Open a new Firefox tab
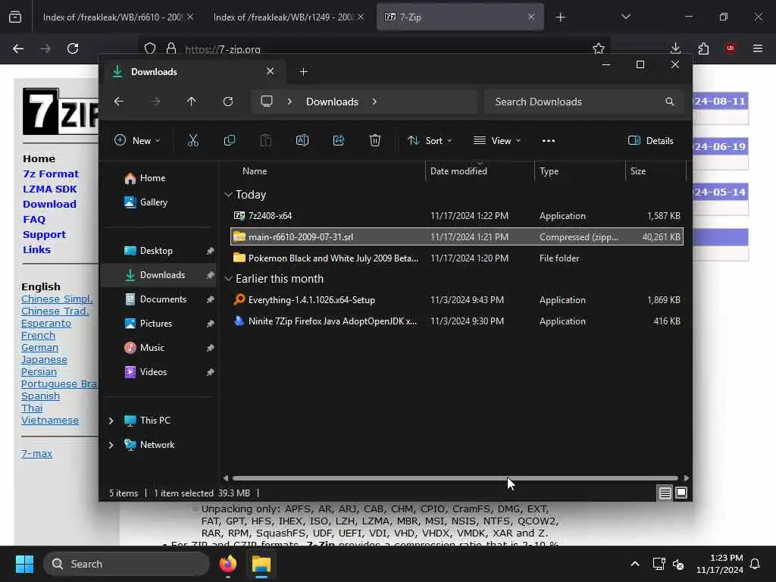Viewport: 776px width, 582px height. click(560, 17)
